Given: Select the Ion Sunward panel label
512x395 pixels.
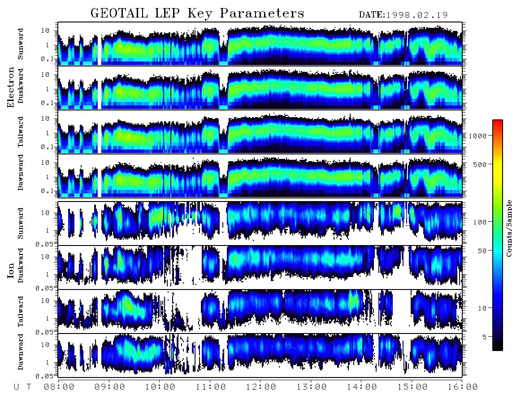Looking at the screenshot, I should tap(21, 223).
